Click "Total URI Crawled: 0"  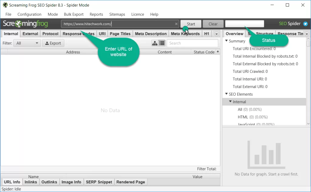point(250,71)
